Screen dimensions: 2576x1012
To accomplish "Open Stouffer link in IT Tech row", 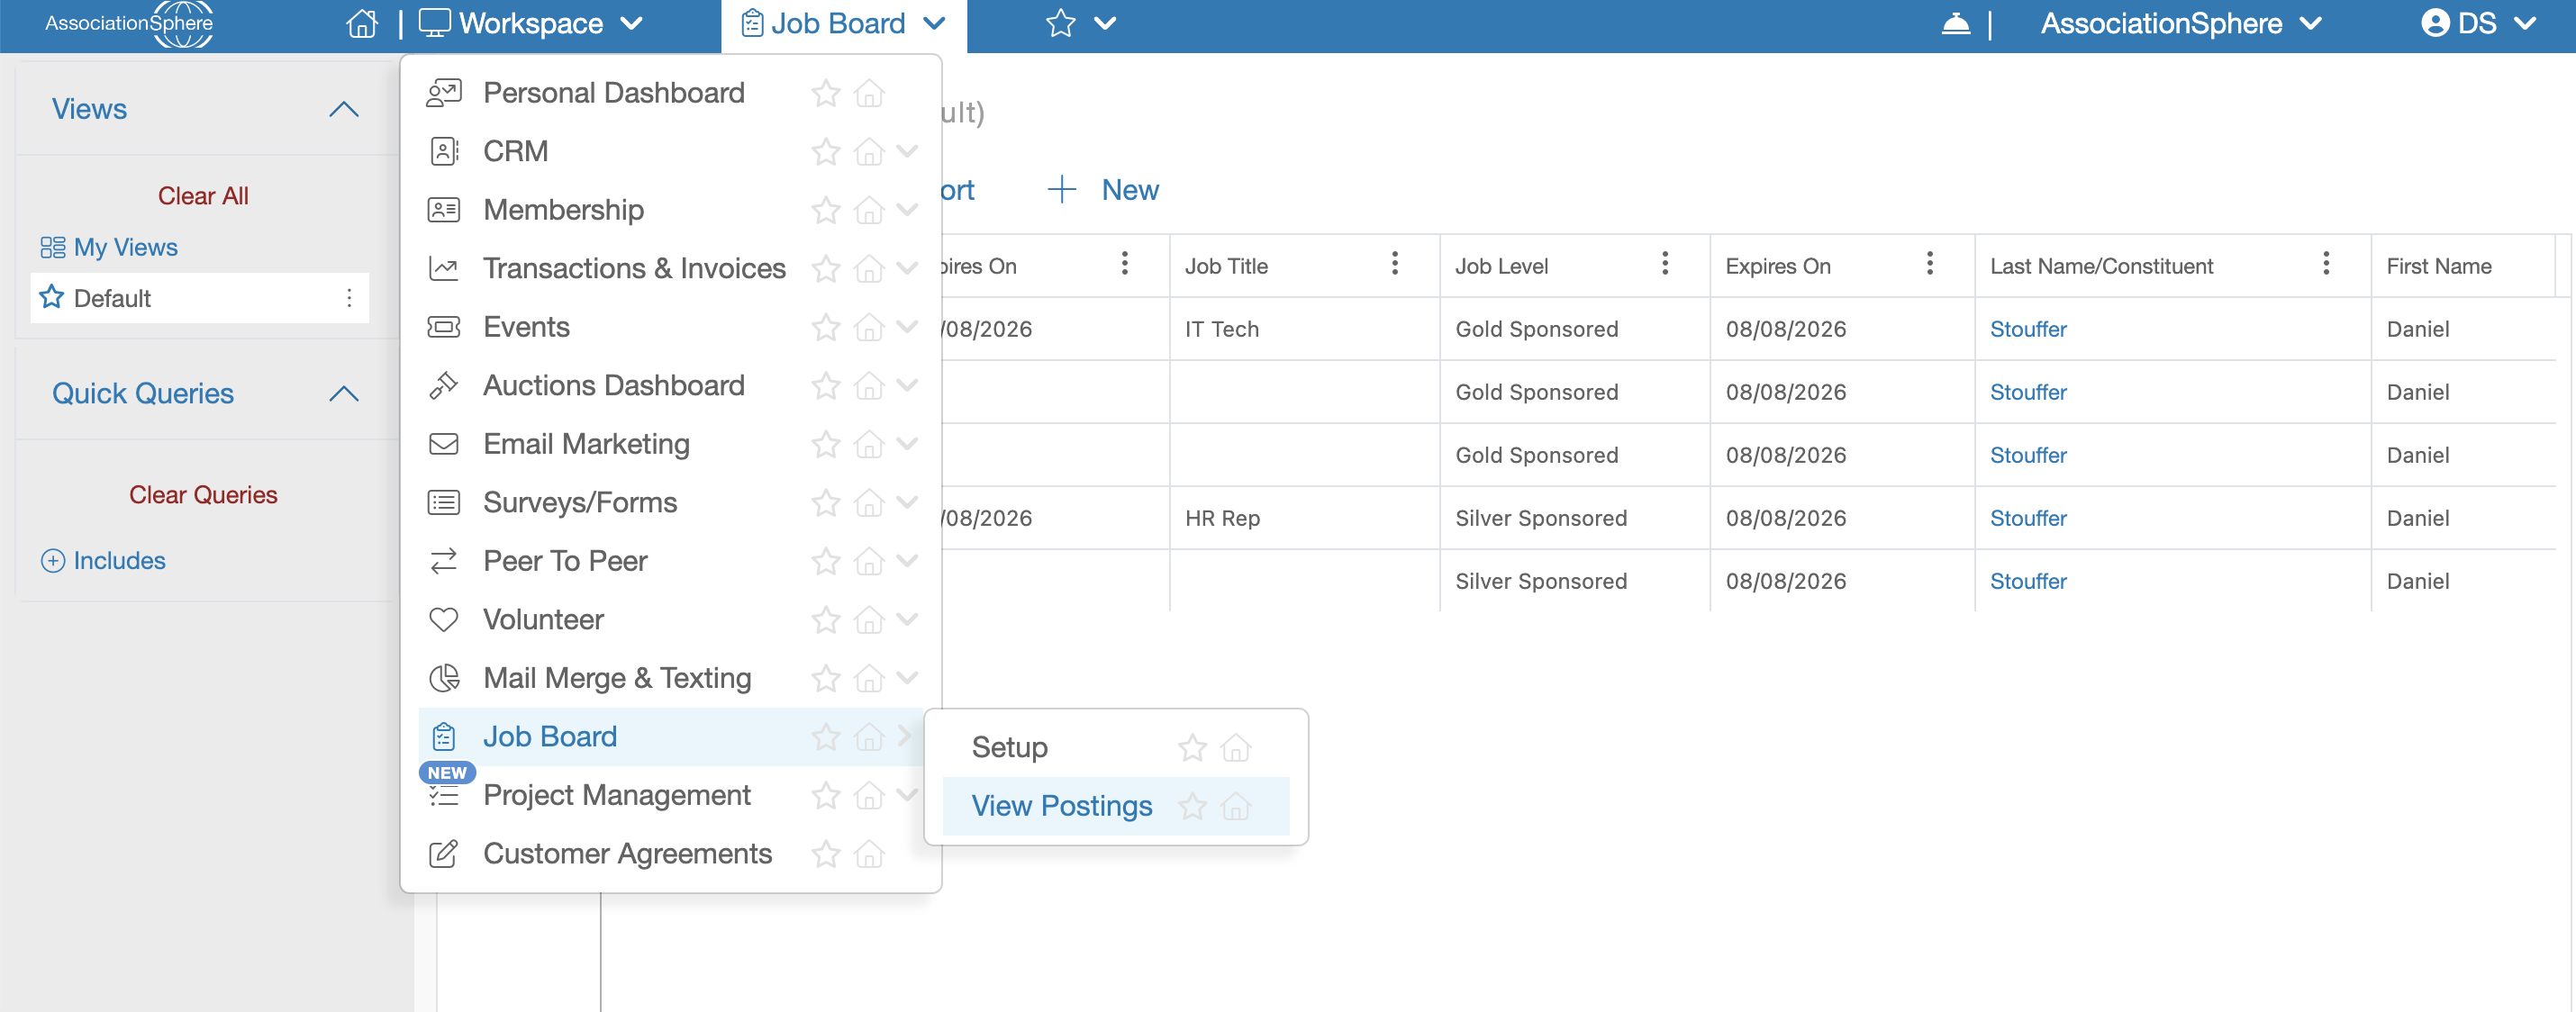I will point(2027,329).
